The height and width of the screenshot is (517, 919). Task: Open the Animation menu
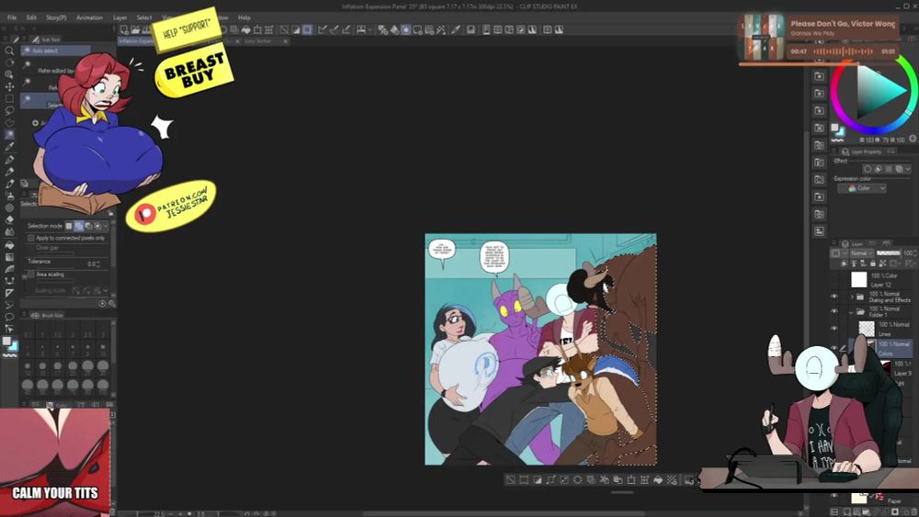pyautogui.click(x=89, y=17)
